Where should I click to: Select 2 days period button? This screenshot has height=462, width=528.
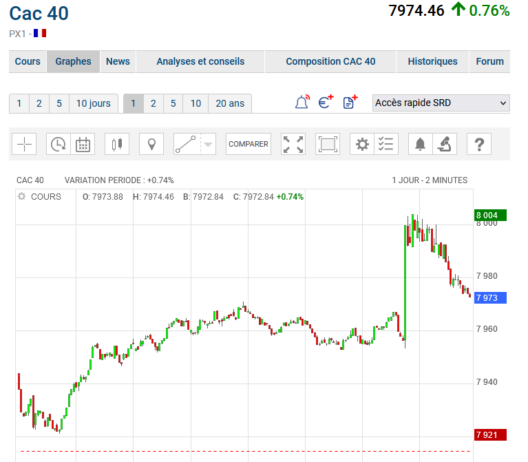point(39,103)
